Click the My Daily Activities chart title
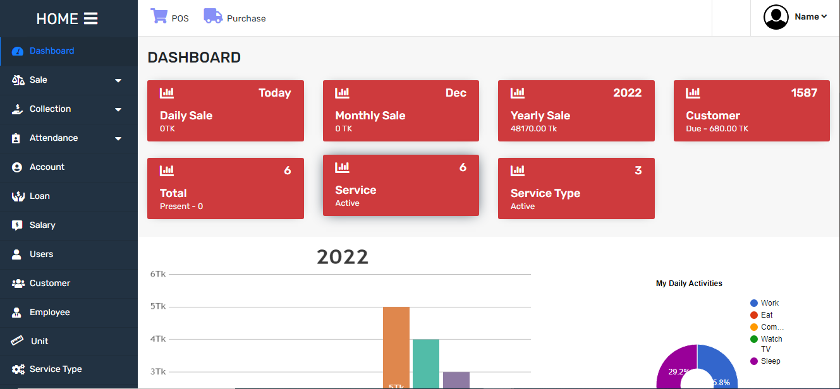The height and width of the screenshot is (389, 840). pyautogui.click(x=689, y=284)
